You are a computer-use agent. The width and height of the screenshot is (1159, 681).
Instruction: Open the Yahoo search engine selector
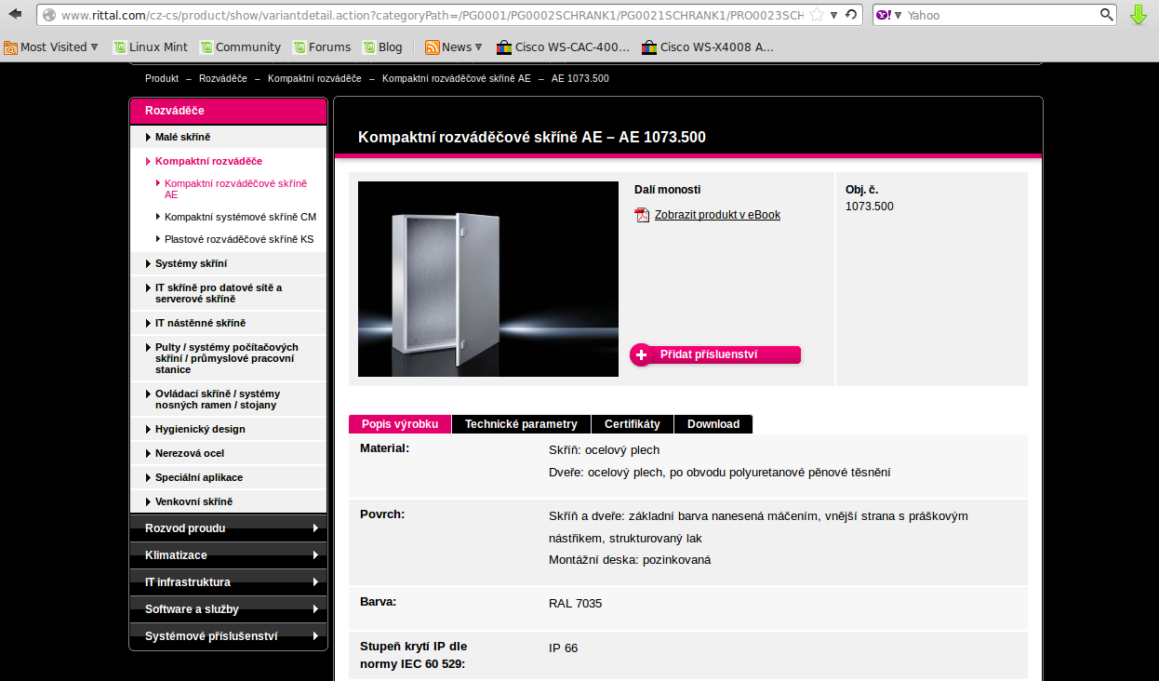[x=888, y=15]
